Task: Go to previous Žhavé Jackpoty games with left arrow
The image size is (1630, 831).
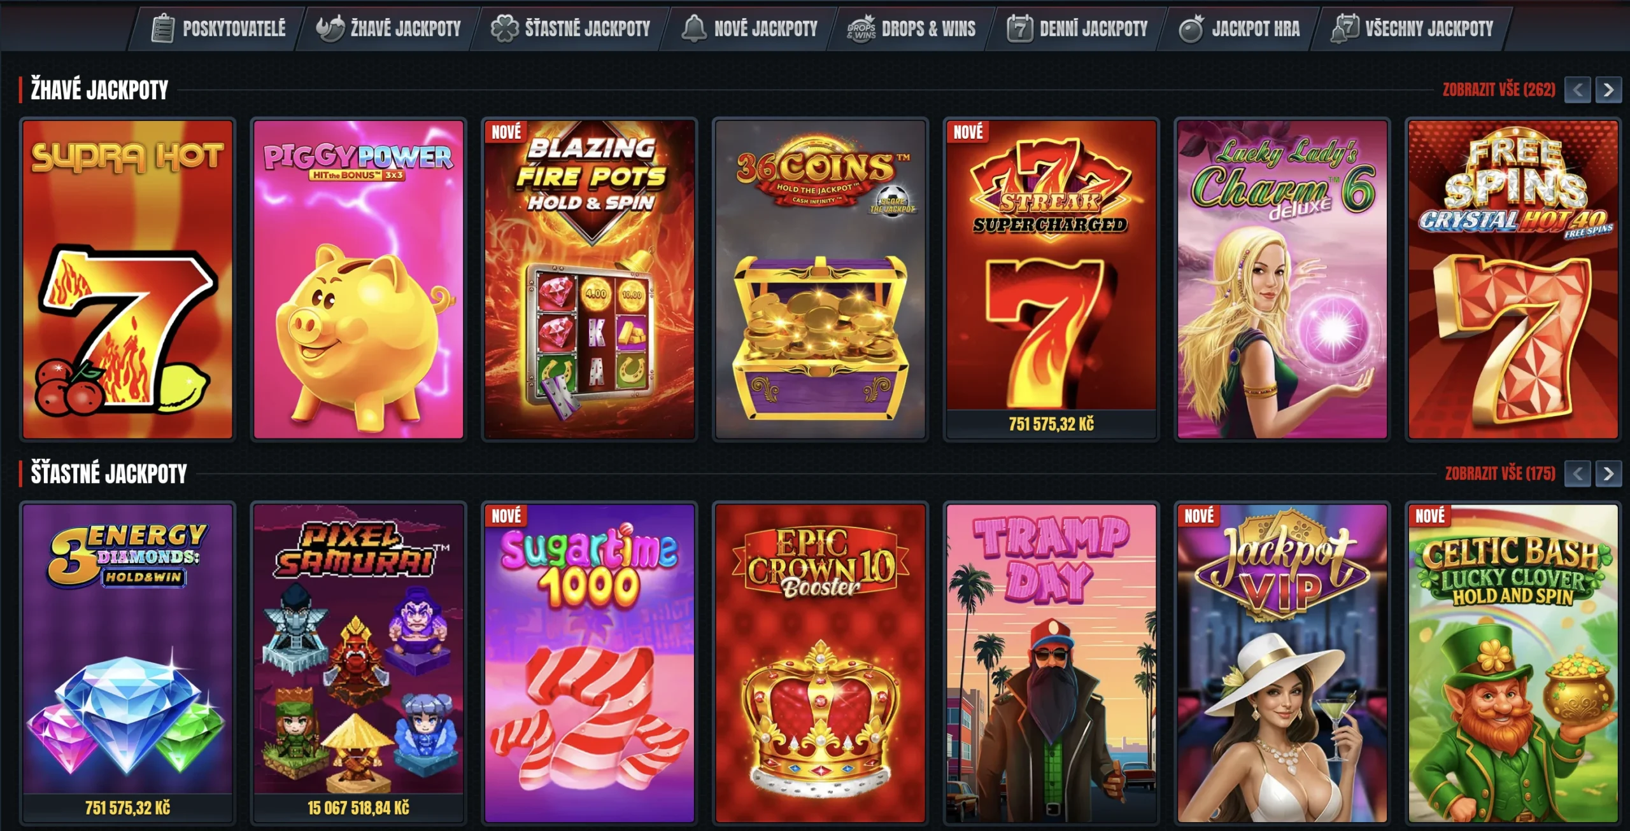Action: 1578,90
